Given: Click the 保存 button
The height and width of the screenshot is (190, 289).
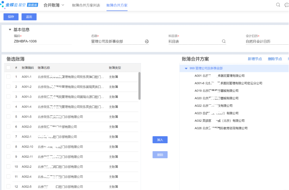Looking at the screenshot, I should pos(11,17).
